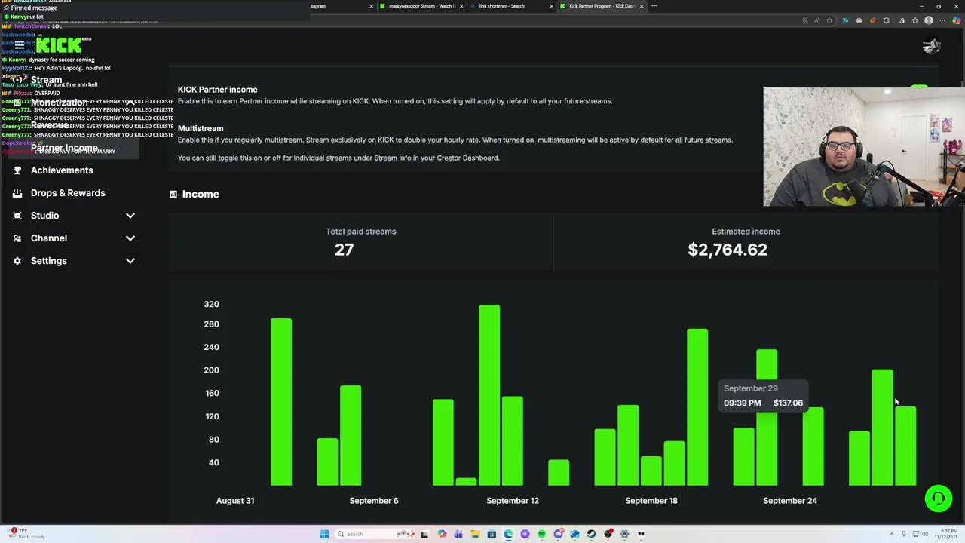Click the September 29 tooltip
Viewport: 965px width, 543px height.
[x=762, y=396]
